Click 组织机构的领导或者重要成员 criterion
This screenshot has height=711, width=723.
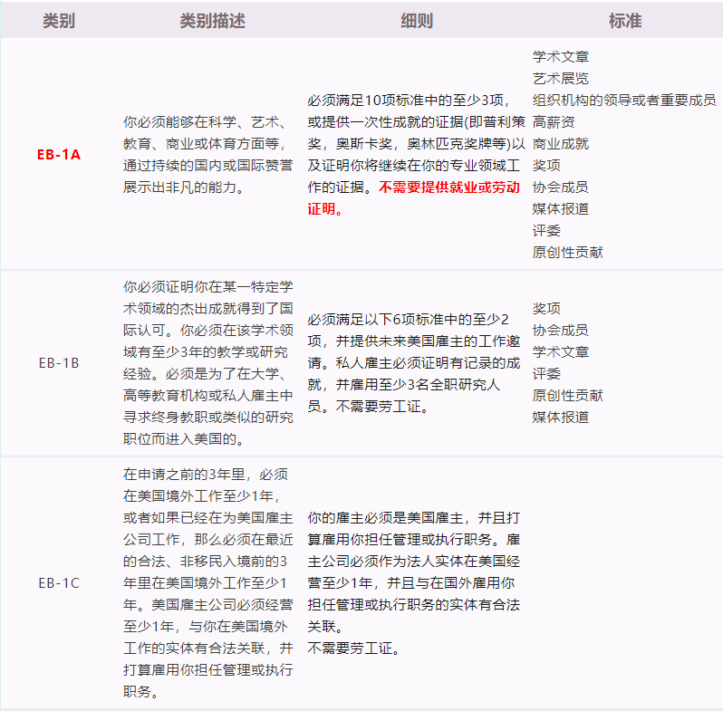coord(623,100)
